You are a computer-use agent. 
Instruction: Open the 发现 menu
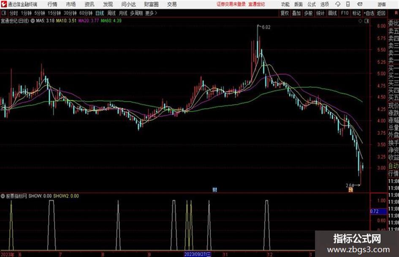click(x=108, y=4)
